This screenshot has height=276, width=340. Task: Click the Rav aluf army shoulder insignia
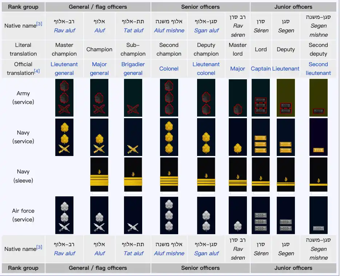[x=64, y=97]
